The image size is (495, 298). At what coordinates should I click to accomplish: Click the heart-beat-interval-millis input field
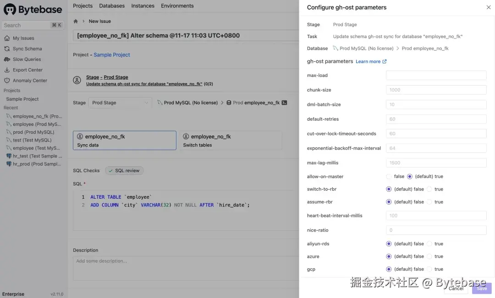coord(436,216)
